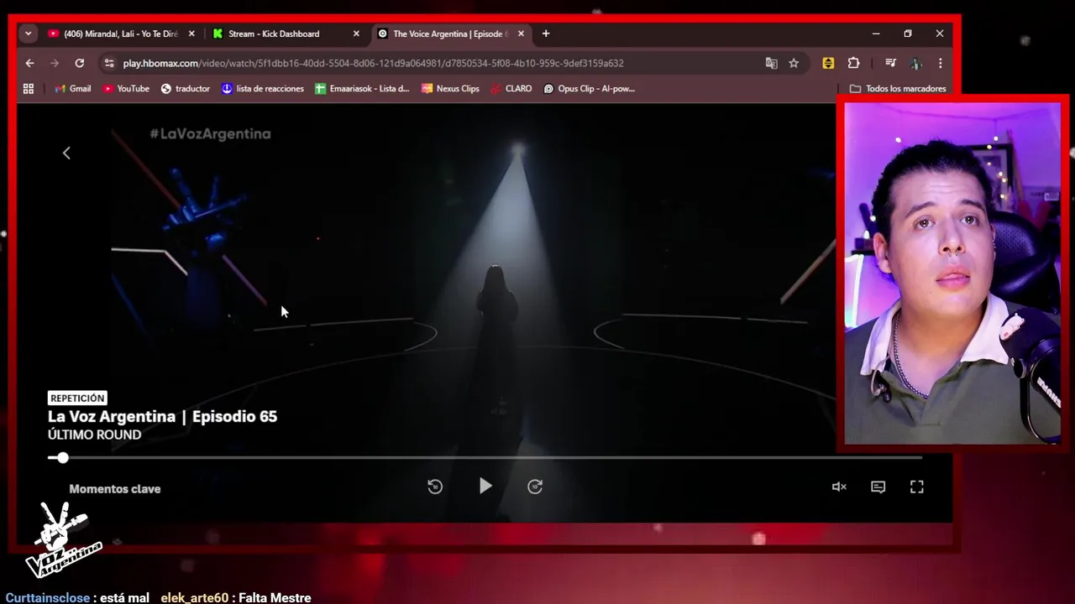Switch to the Stream - Kick Dashboard tab
Screen dimensions: 1075x604
(286, 34)
